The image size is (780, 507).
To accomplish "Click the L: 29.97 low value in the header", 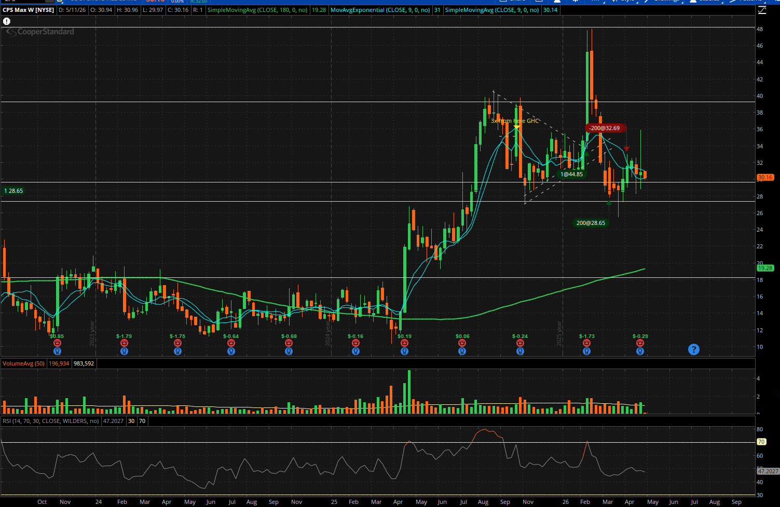I will [x=153, y=10].
